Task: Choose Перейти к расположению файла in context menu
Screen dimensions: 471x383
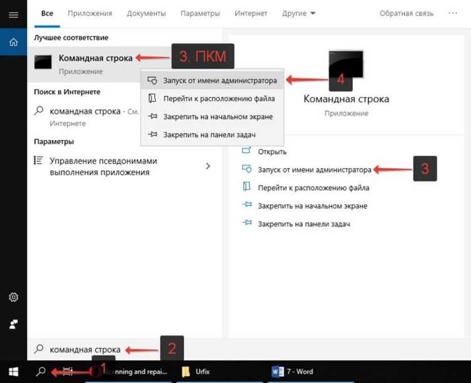Action: [212, 98]
